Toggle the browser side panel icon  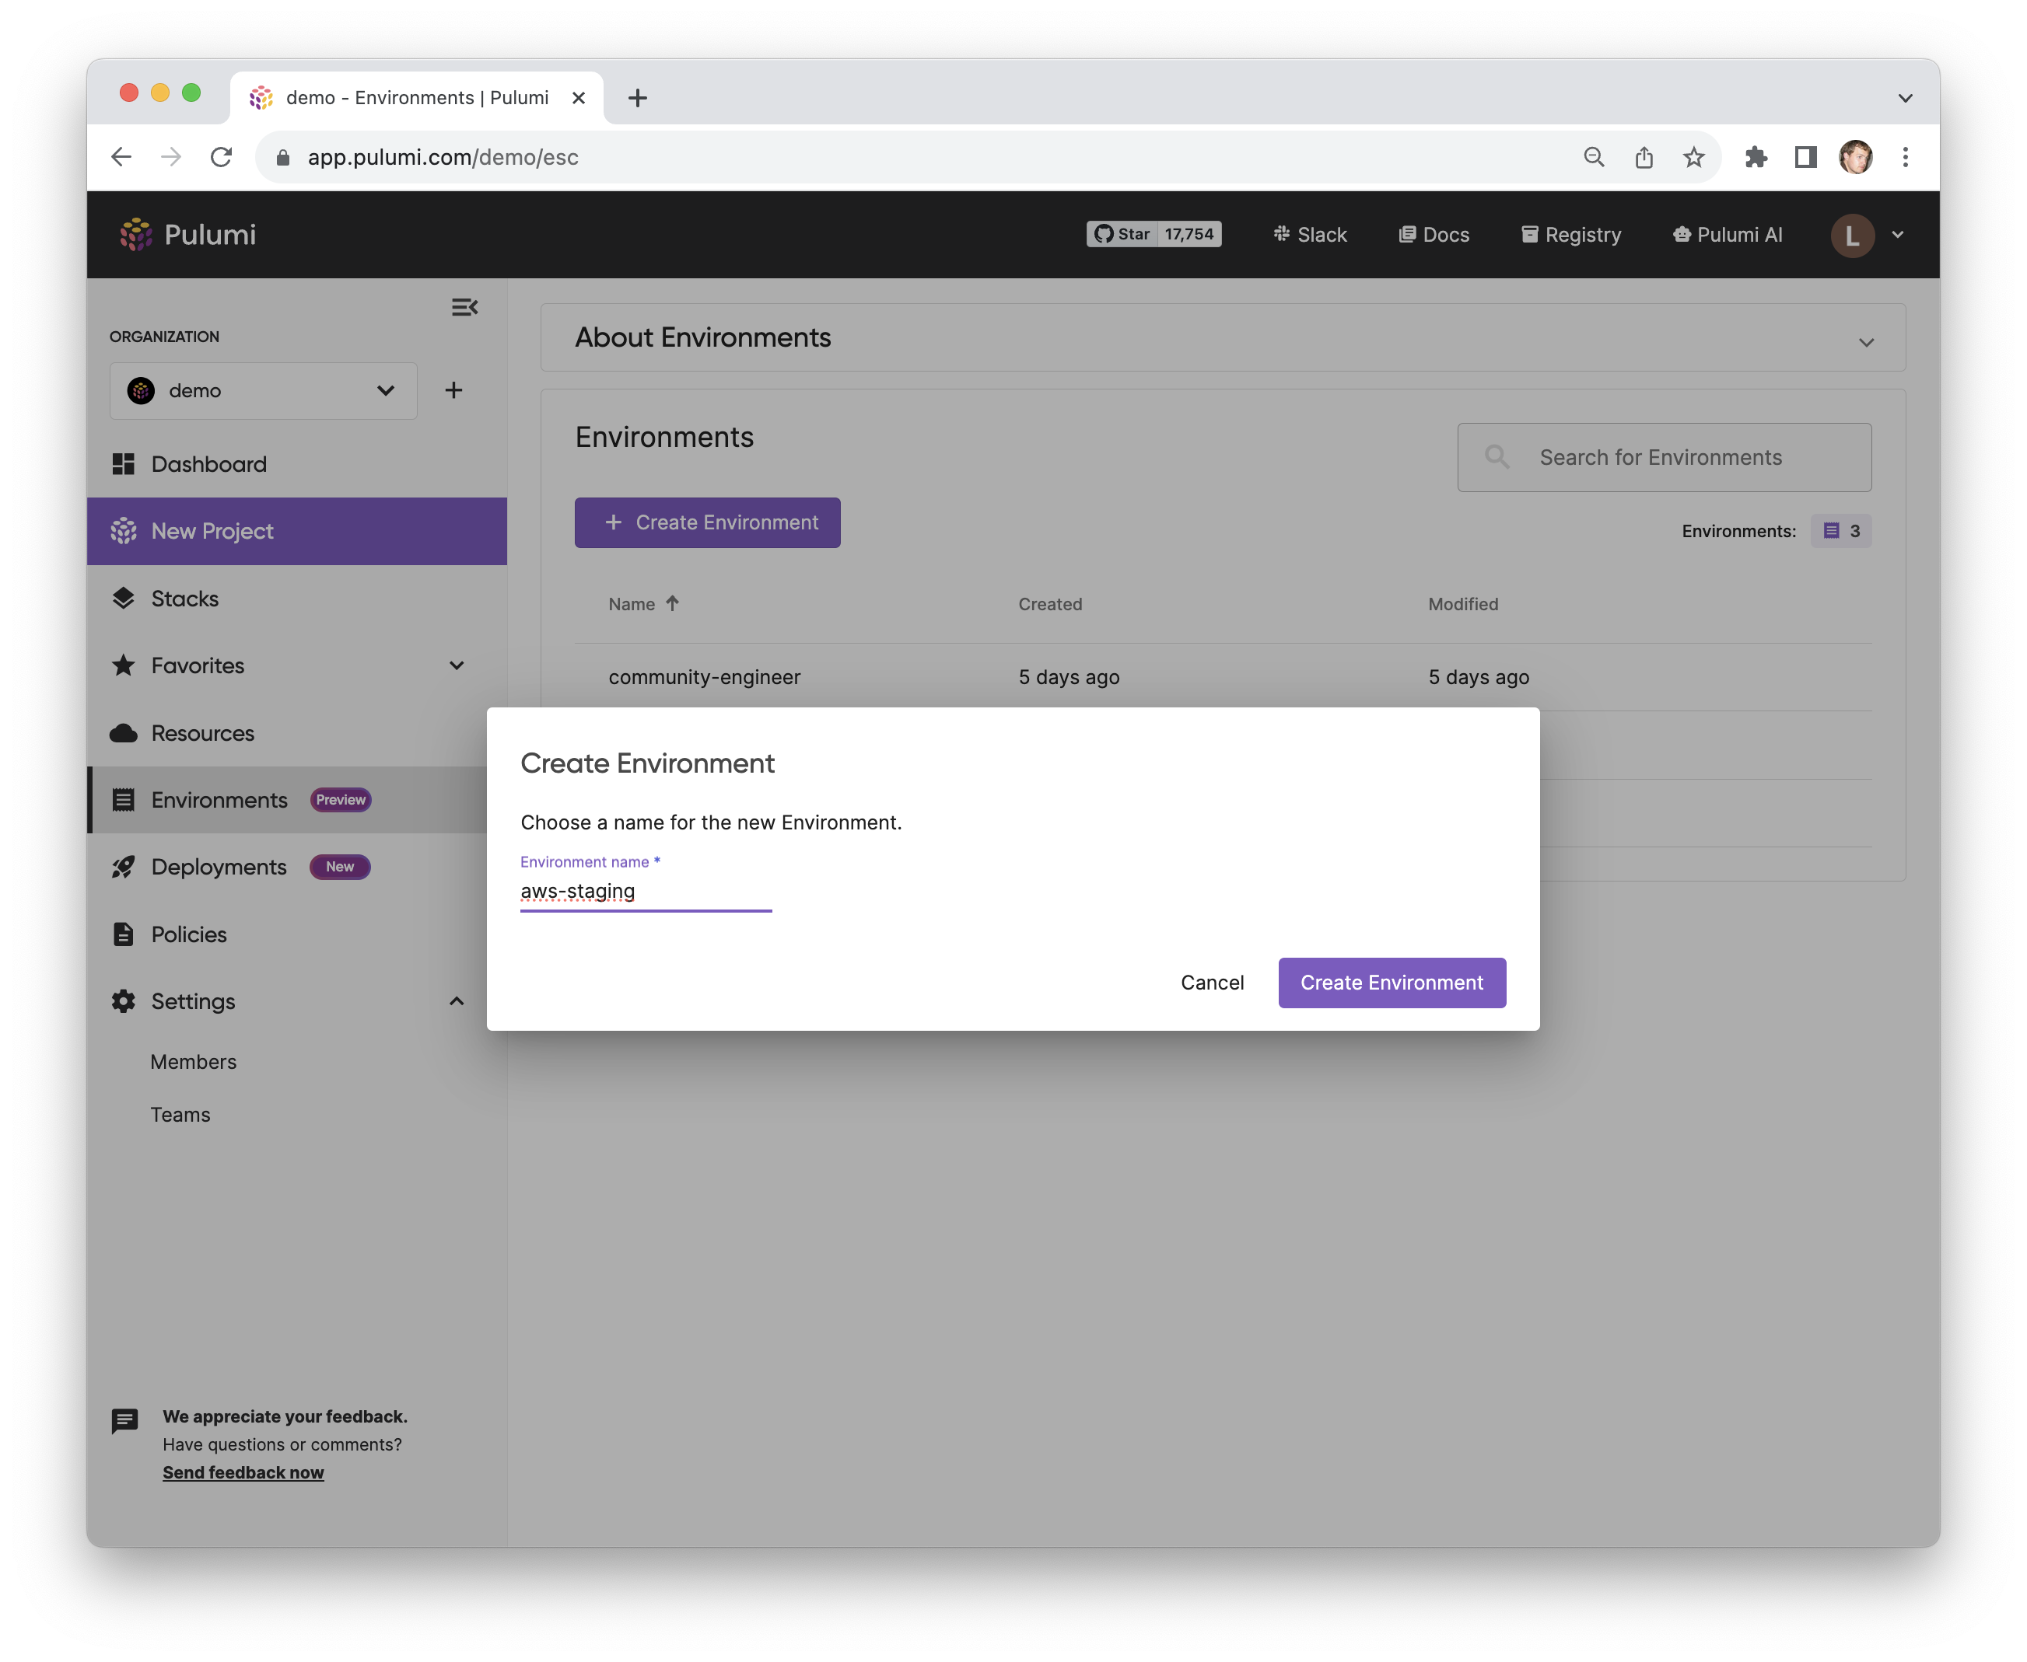tap(1806, 157)
